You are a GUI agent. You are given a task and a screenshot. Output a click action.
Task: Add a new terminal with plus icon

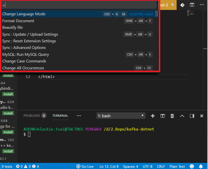(153, 116)
